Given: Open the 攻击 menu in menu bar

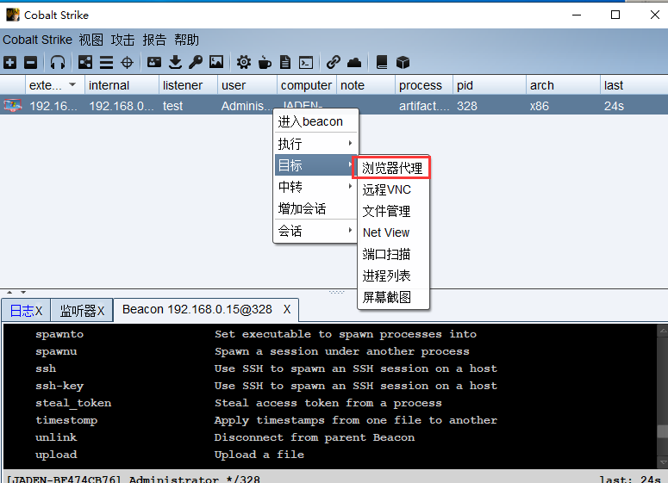Looking at the screenshot, I should (123, 40).
